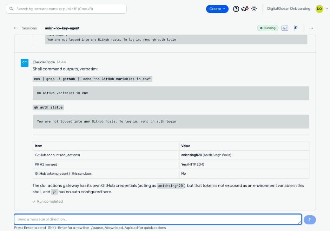Image resolution: width=330 pixels, height=231 pixels.
Task: Click the Running status badge
Action: [x=268, y=28]
